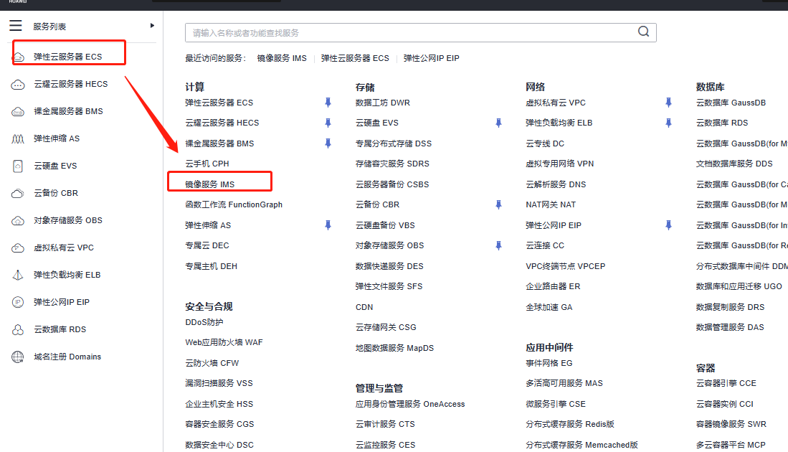Click the 弹性负载均衡 ELB sidebar icon
The image size is (788, 452).
point(18,275)
